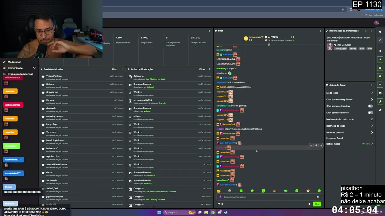385x216 pixels.
Task: Bookmark page with star icon in address bar
Action: [343, 9]
